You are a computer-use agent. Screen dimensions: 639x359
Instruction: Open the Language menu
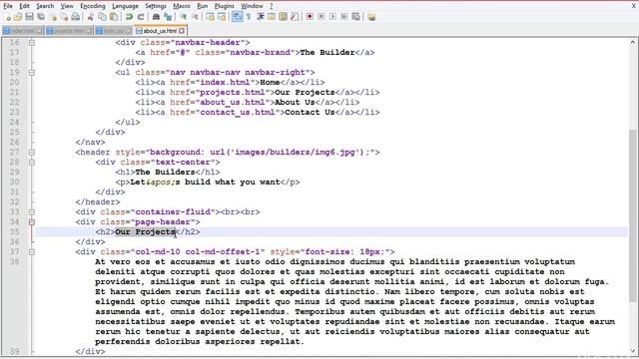coord(125,6)
